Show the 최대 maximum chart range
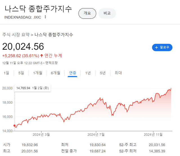Screen dimensions: 180x156 118,73
